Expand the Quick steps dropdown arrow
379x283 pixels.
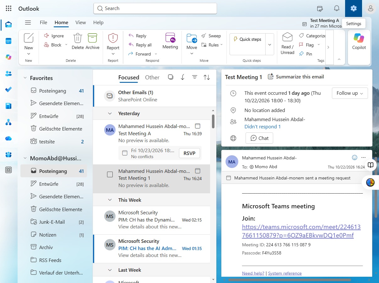(270, 45)
